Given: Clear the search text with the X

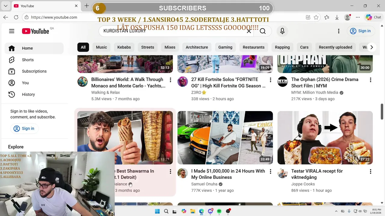Looking at the screenshot, I should 249,31.
